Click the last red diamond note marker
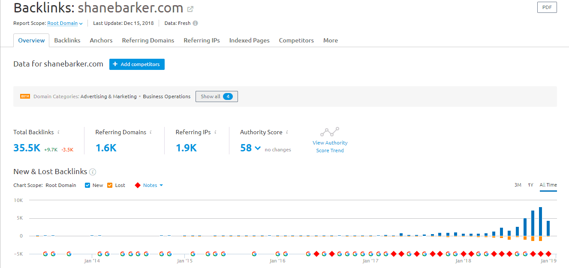This screenshot has height=268, width=569. coord(548,254)
